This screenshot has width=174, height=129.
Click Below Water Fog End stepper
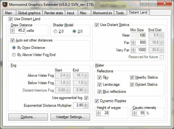(86, 83)
